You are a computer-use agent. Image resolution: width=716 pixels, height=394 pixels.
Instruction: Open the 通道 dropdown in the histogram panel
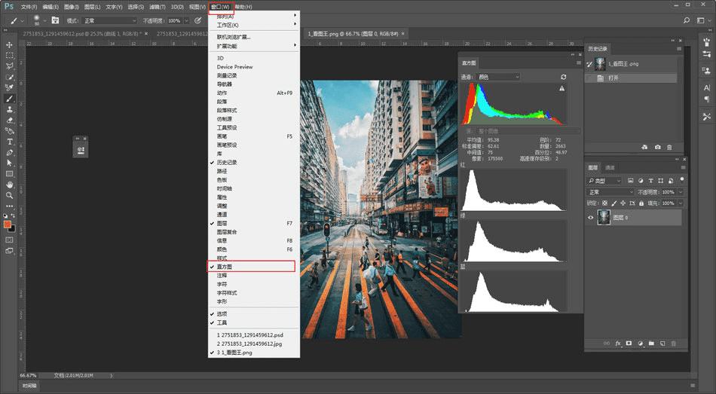coord(498,77)
